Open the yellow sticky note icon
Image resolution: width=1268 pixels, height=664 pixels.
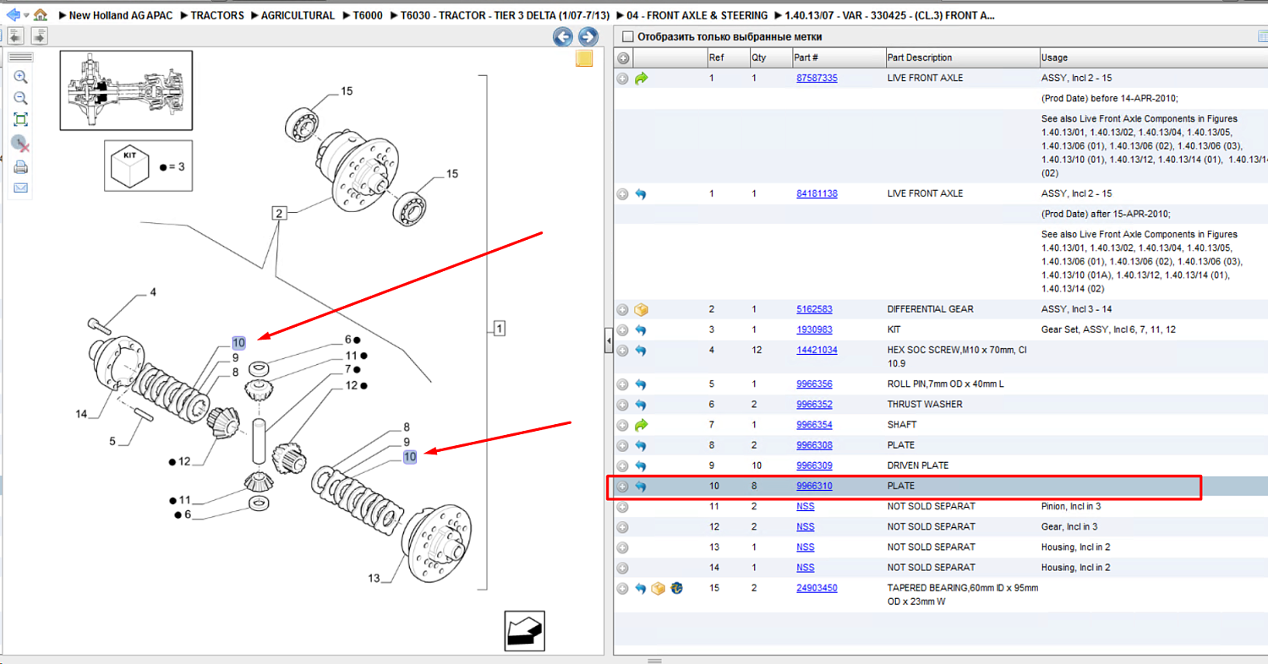click(x=584, y=58)
